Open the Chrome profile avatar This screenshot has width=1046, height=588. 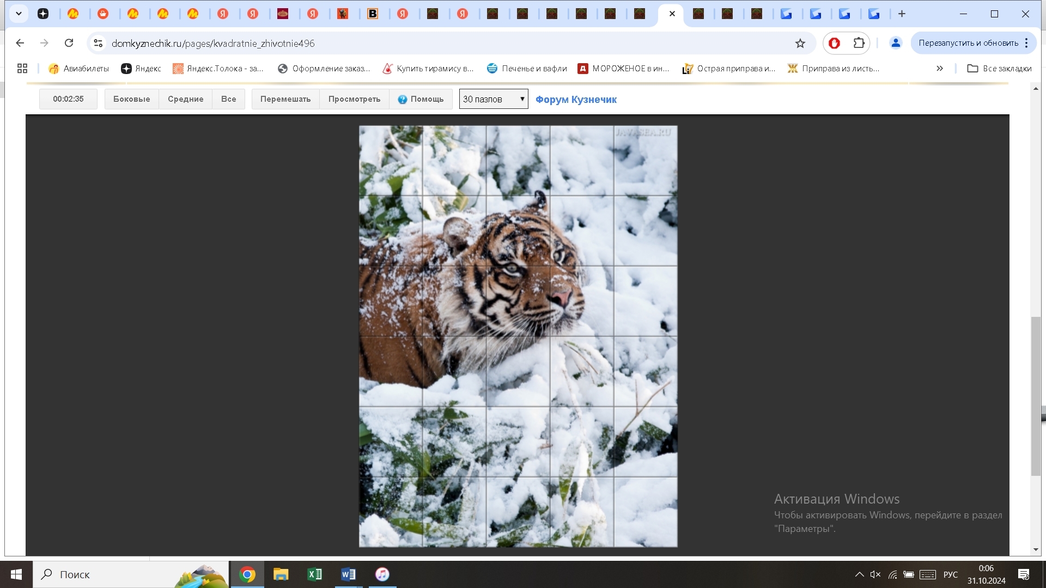point(896,43)
